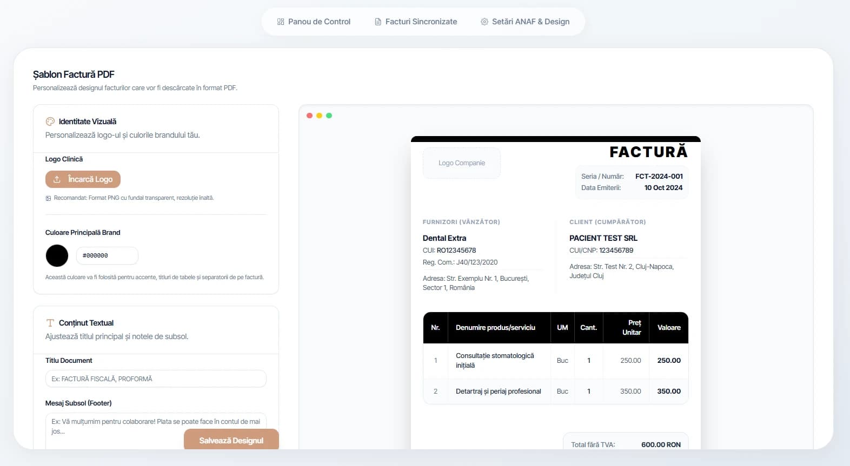This screenshot has width=850, height=466.
Task: Click the CLIENT (CUMPĂRĂTOR) section label
Action: [608, 222]
